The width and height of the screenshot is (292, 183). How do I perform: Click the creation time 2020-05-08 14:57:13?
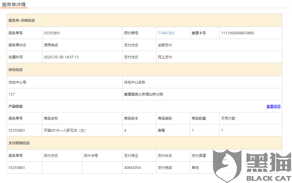[61, 57]
